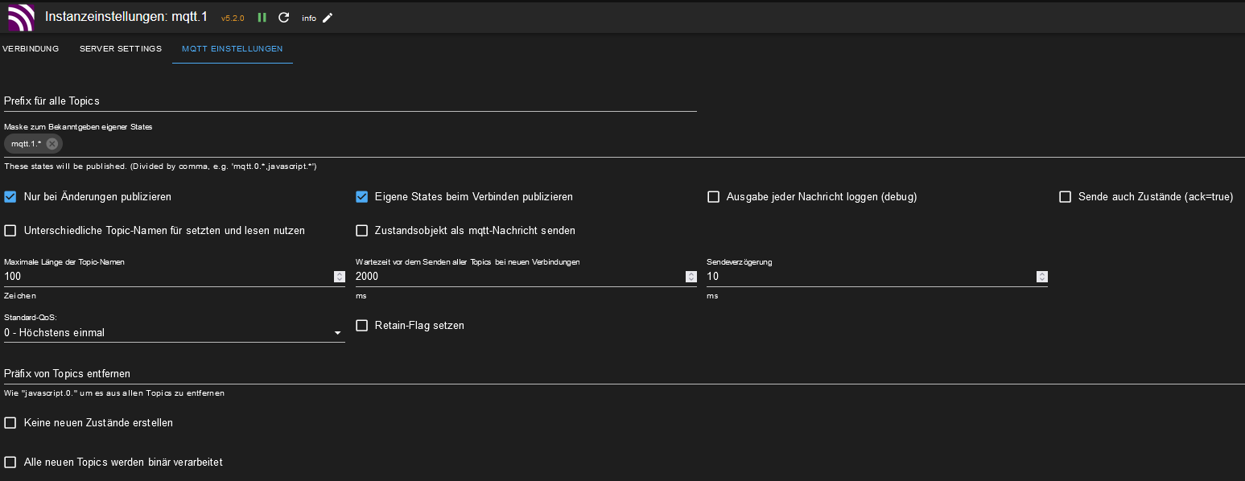This screenshot has width=1245, height=481.
Task: Click the stepper on 'Maximale Länge der Topic-Namen'
Action: (339, 277)
